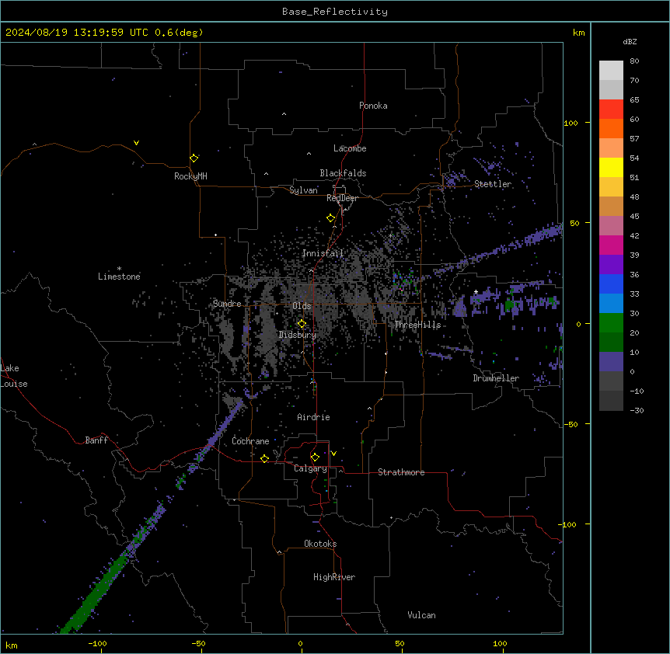Screen dimensions: 670x654
Task: Click the ThreeHills label
Action: tap(417, 325)
